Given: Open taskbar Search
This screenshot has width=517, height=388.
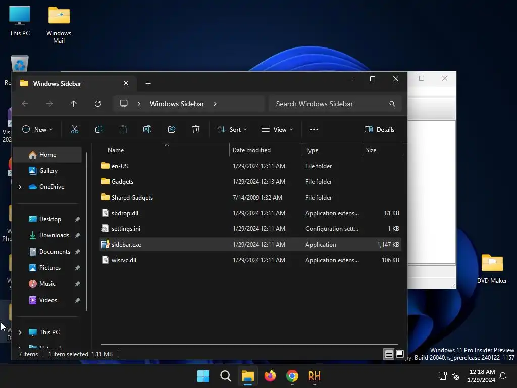Looking at the screenshot, I should click(226, 376).
